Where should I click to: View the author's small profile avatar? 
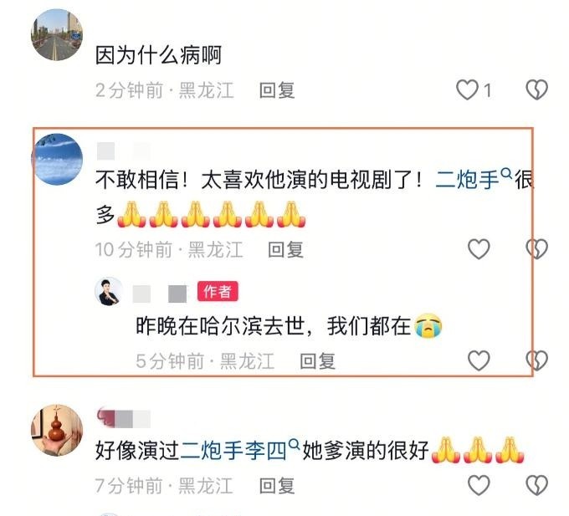click(109, 292)
